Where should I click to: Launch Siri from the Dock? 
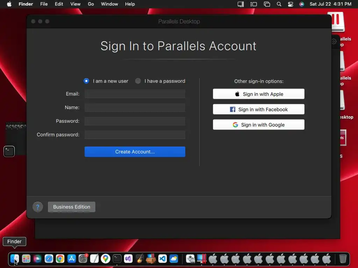[37, 259]
